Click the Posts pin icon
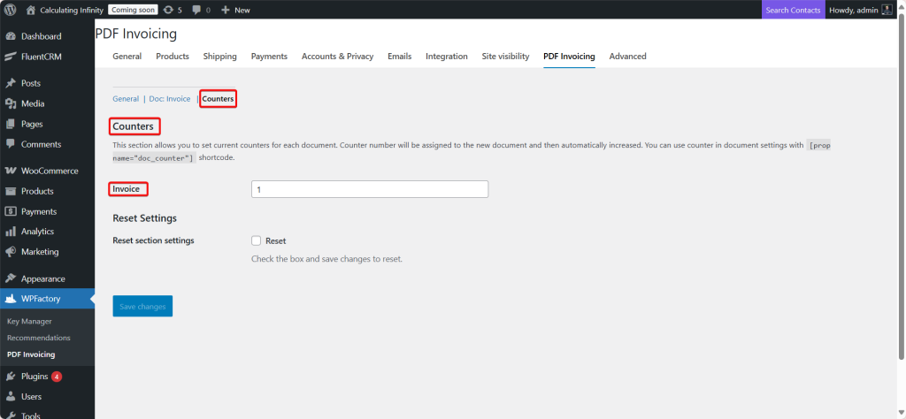 [11, 83]
